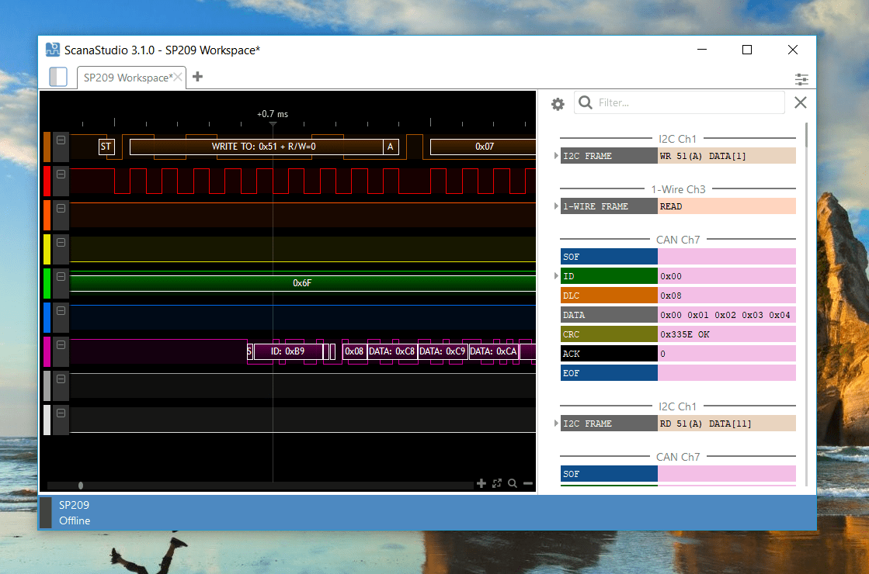Expand the CAN ID 0x00 entry
The width and height of the screenshot is (869, 574).
(x=555, y=275)
